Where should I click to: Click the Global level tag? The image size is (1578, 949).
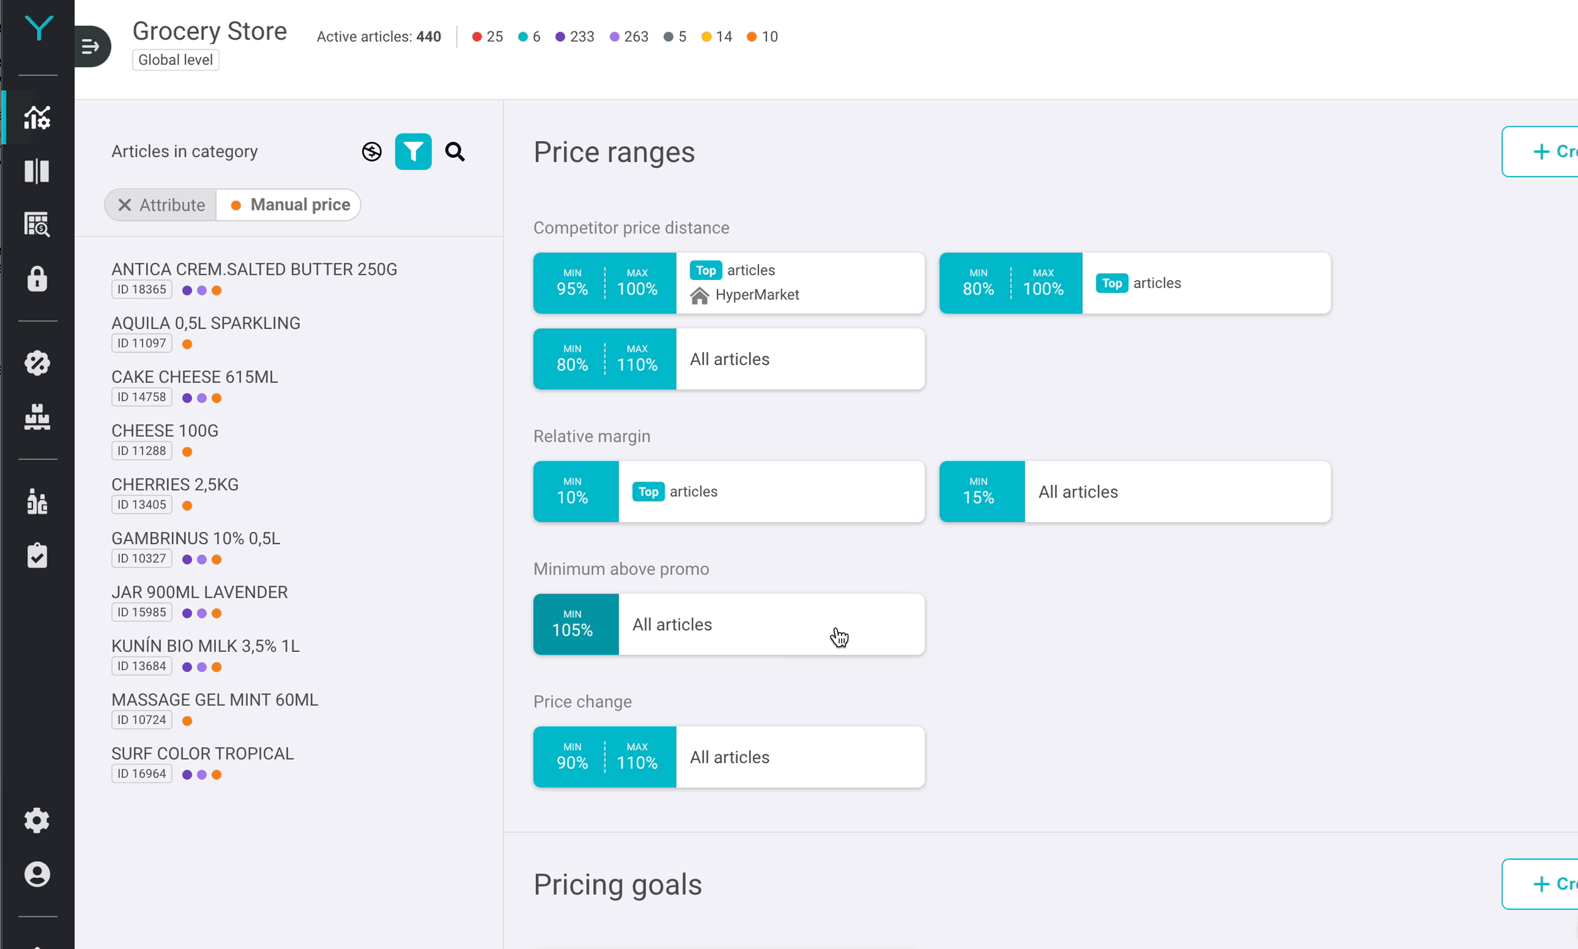175,59
